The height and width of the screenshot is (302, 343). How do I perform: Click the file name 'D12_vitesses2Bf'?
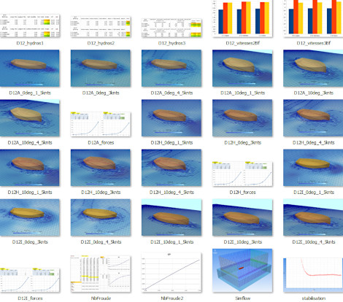tap(242, 43)
